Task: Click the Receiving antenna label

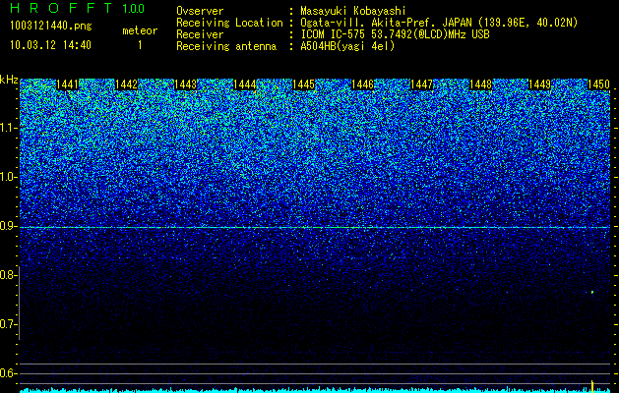Action: [226, 46]
